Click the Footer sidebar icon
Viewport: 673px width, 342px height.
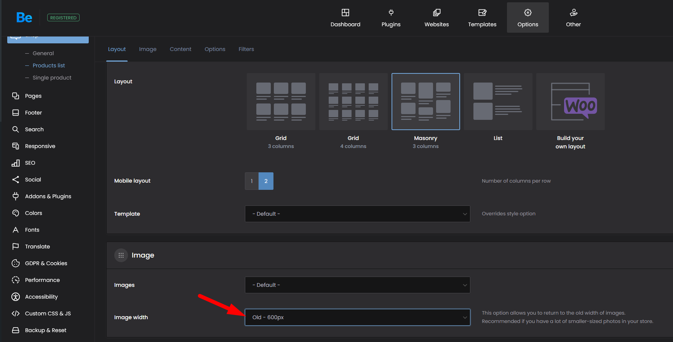coord(16,113)
